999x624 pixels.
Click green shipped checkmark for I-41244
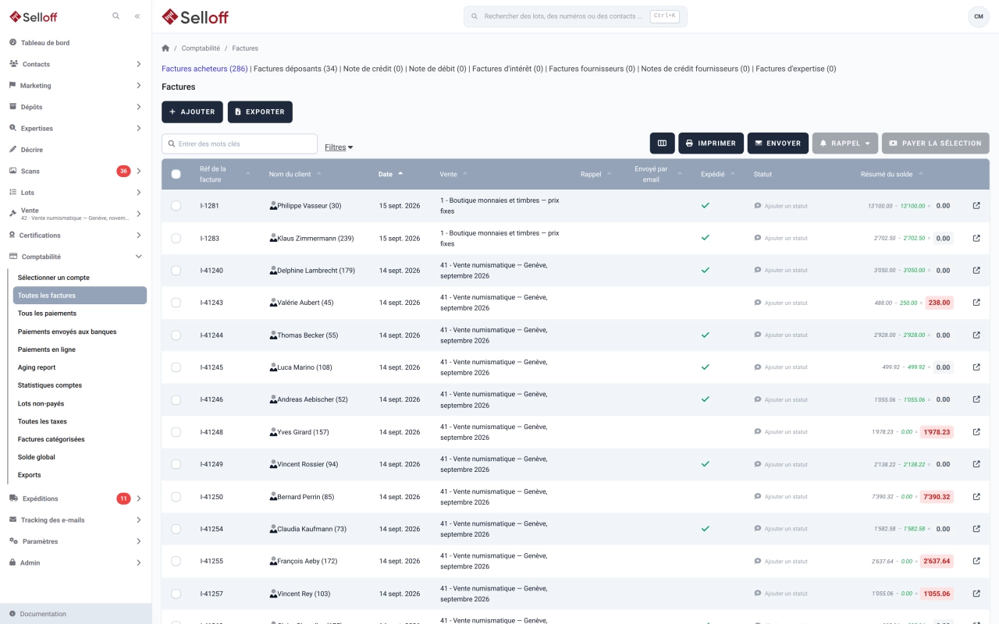(x=706, y=335)
